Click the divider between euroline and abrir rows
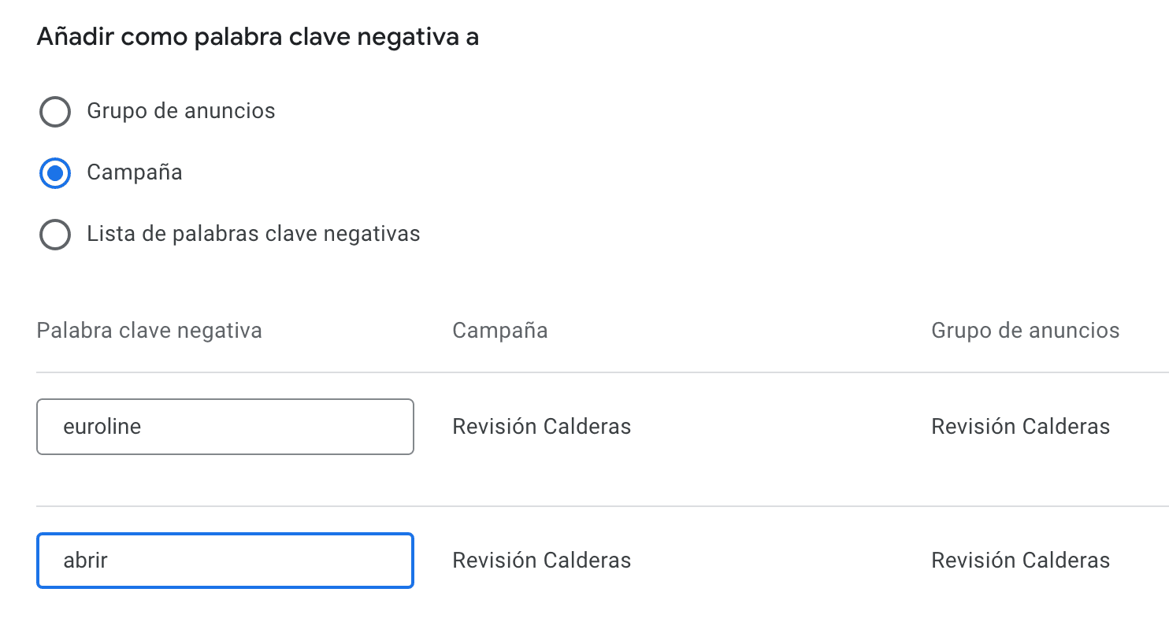The height and width of the screenshot is (633, 1169). tap(599, 506)
